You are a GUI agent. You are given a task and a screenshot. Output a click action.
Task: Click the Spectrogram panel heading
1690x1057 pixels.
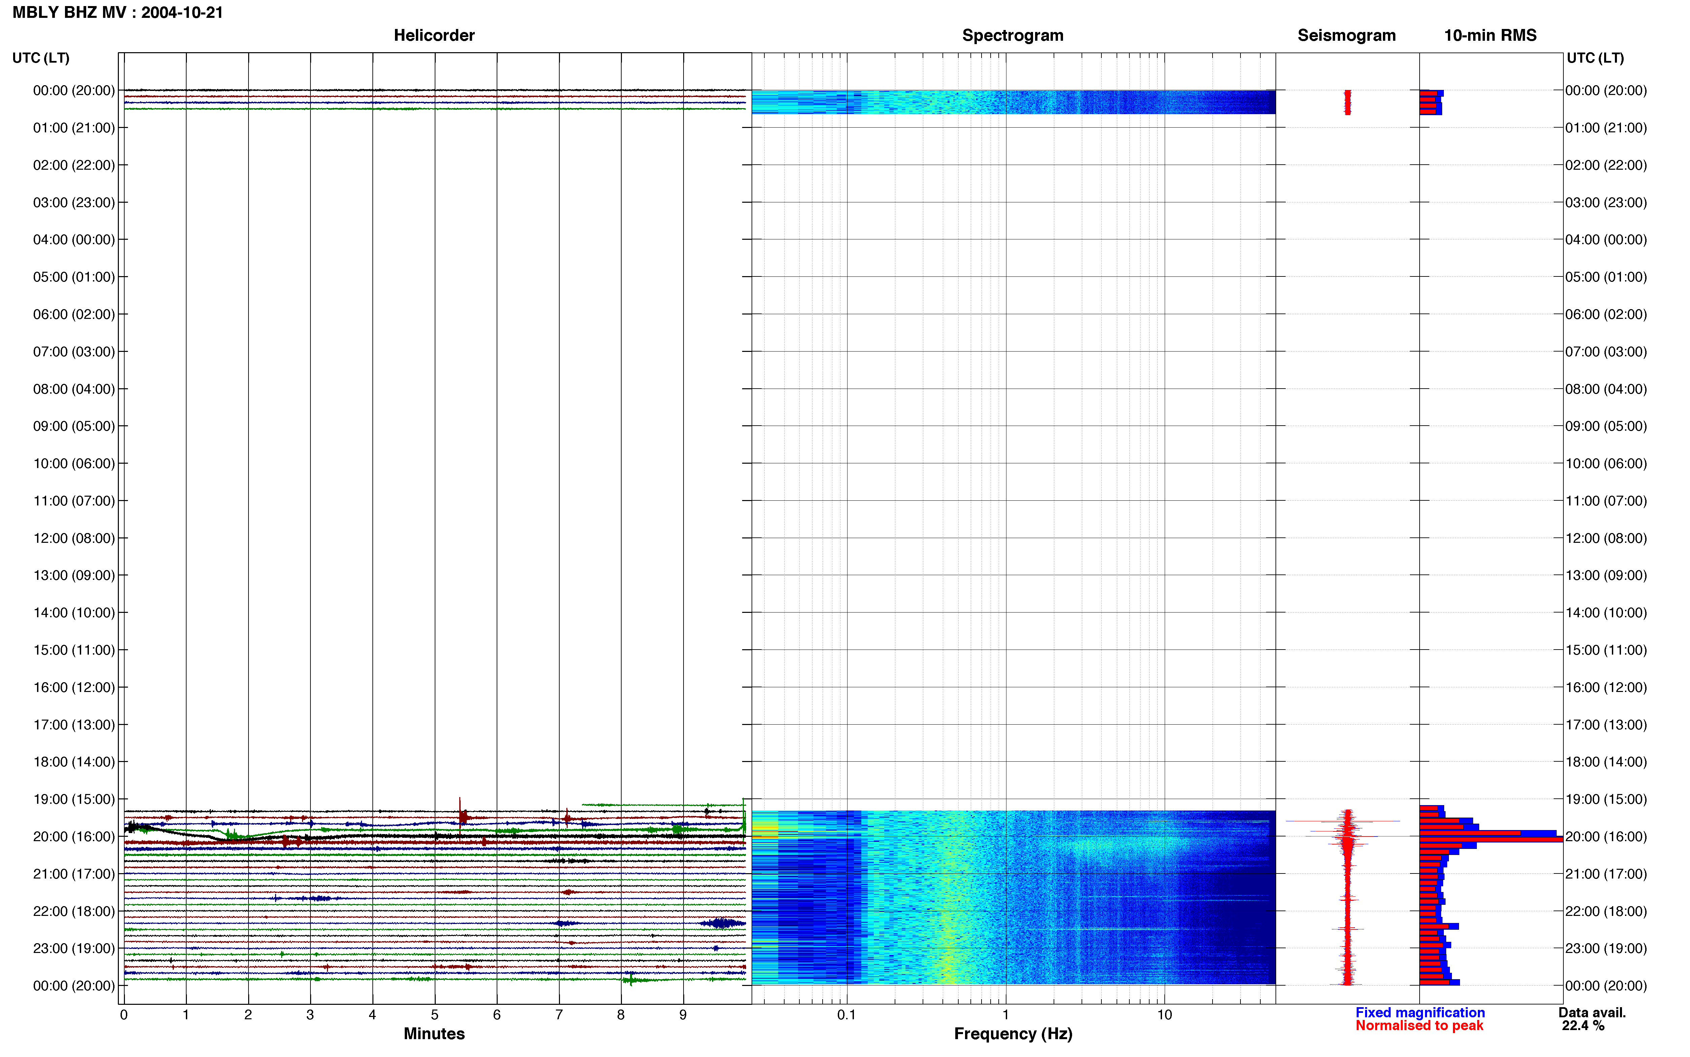coord(1013,36)
